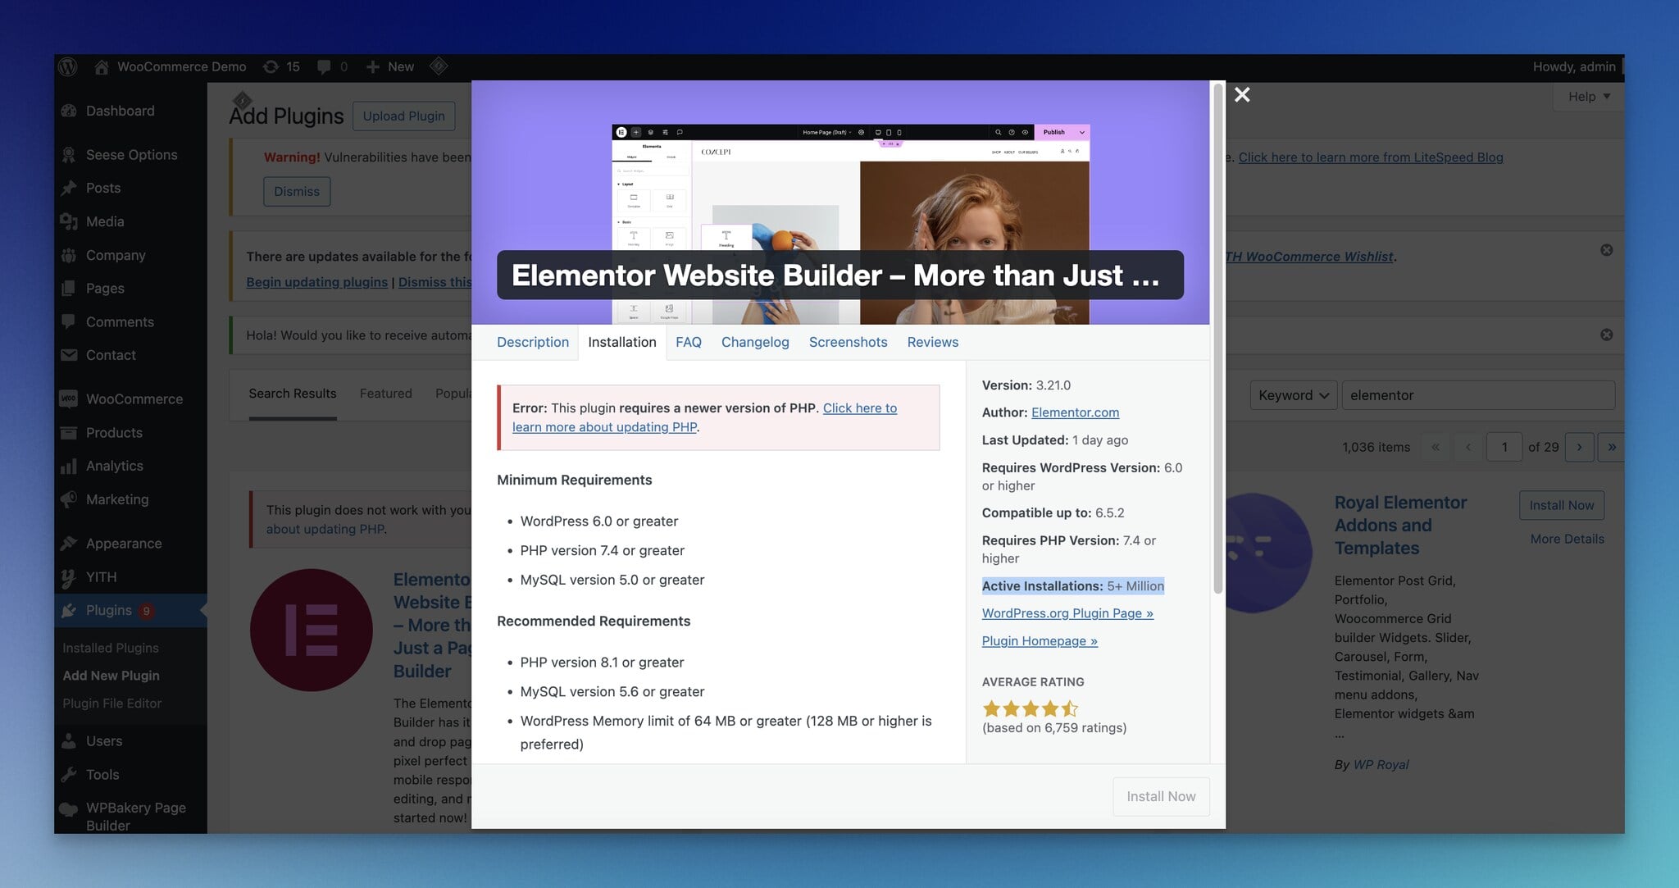
Task: Expand the Help dropdown tab
Action: click(1589, 97)
